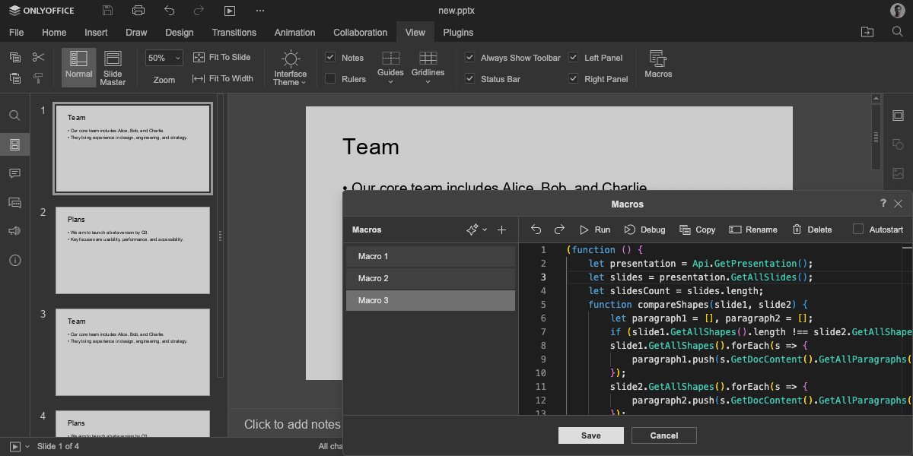Image resolution: width=913 pixels, height=456 pixels.
Task: Copy selection icon in ribbon
Action: [x=14, y=57]
